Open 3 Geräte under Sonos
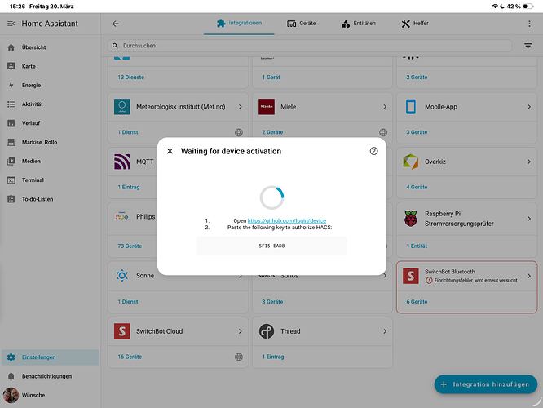 point(272,302)
